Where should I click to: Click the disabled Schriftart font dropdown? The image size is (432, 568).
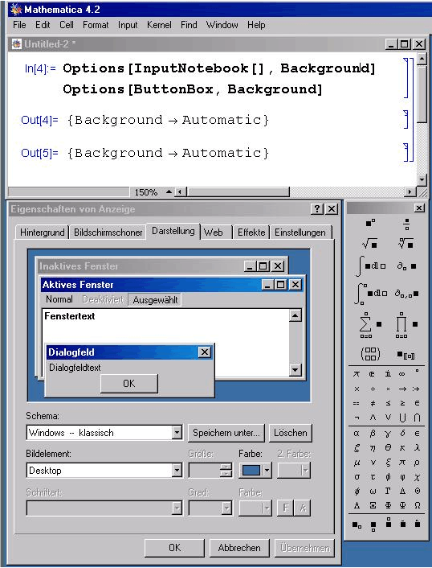104,508
